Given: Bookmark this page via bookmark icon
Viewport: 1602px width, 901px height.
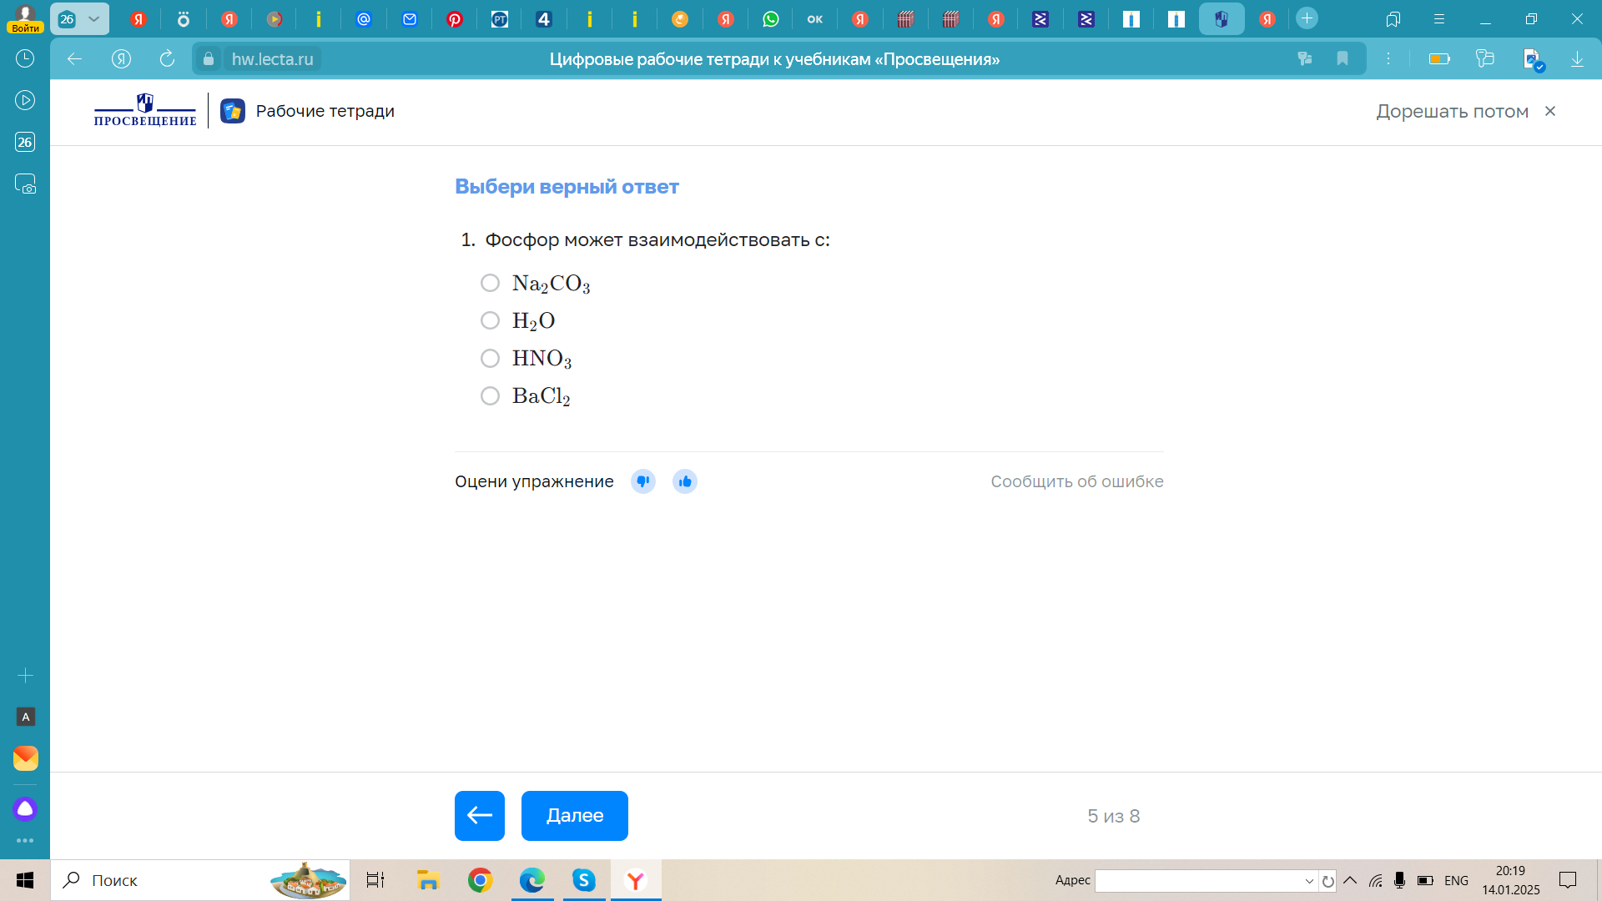Looking at the screenshot, I should tap(1343, 58).
